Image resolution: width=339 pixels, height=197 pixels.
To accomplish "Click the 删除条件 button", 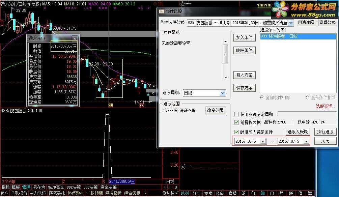I will (x=244, y=50).
